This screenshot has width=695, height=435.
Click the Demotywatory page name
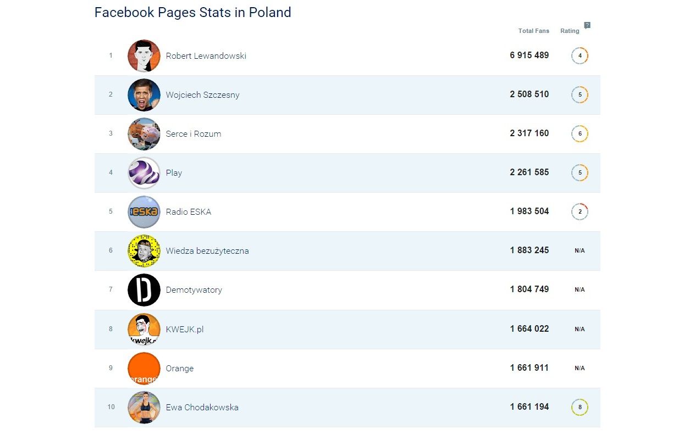pos(194,290)
